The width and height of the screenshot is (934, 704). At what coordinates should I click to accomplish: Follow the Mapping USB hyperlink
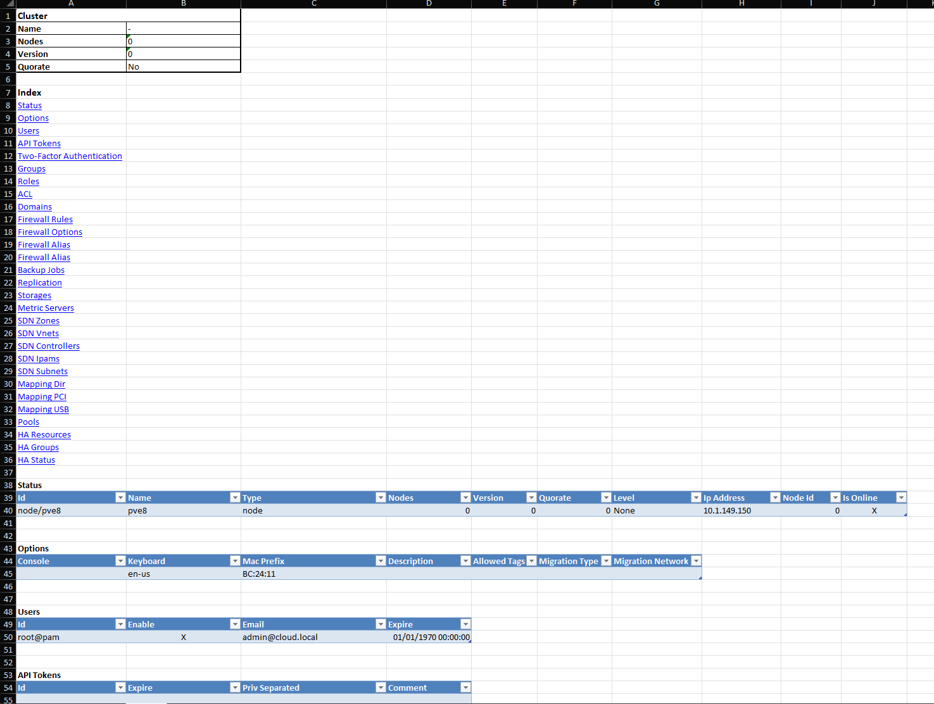(x=43, y=409)
